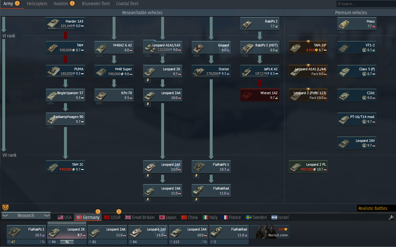Select the Marder 1A3 vehicle

pyautogui.click(x=66, y=24)
